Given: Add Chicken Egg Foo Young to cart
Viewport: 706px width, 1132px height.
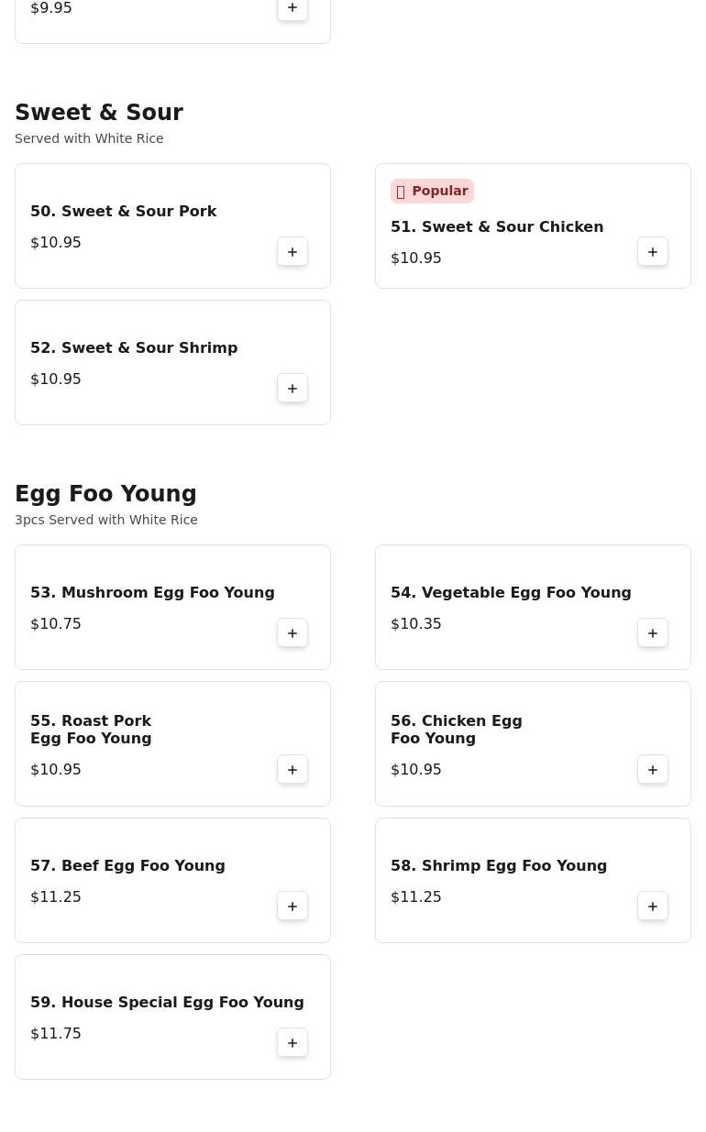Looking at the screenshot, I should [x=653, y=770].
